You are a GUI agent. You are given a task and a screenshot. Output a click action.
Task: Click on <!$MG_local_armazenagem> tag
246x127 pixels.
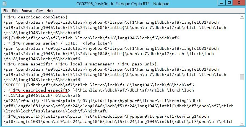pyautogui.click(x=85, y=64)
